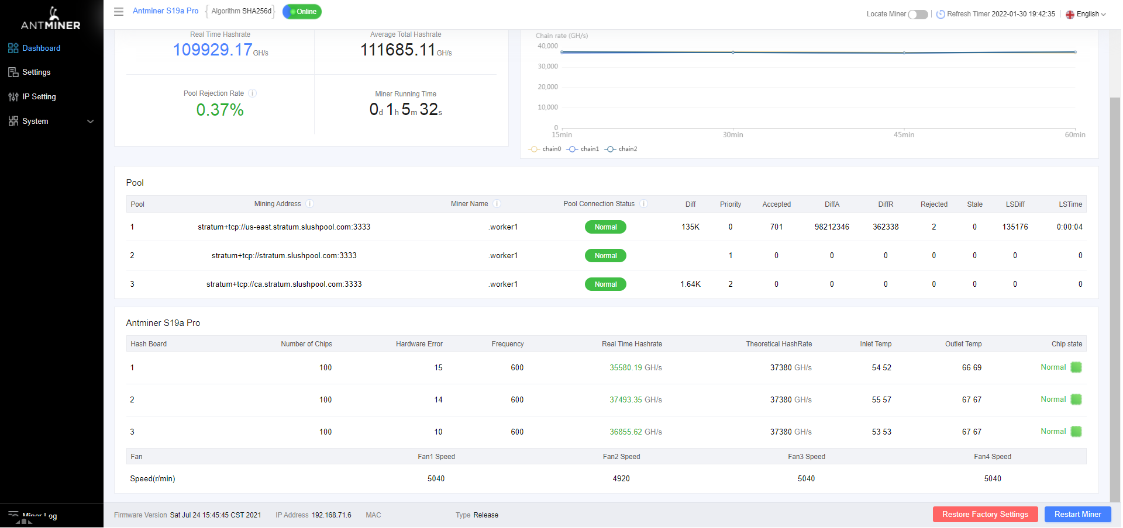Click the Antminer S19a Pro header title
The width and height of the screenshot is (1123, 528).
[166, 11]
